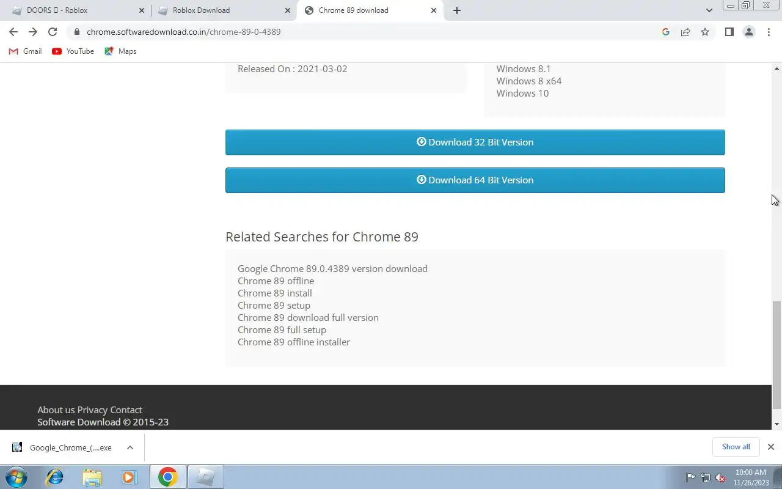Click the address bar URL

183,32
